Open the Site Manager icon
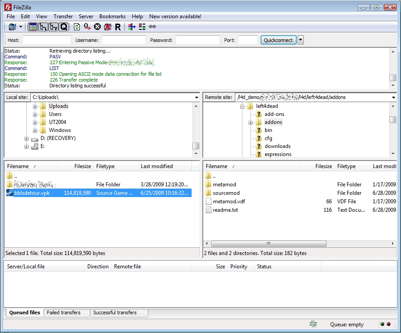Image resolution: width=401 pixels, height=333 pixels. (12, 27)
